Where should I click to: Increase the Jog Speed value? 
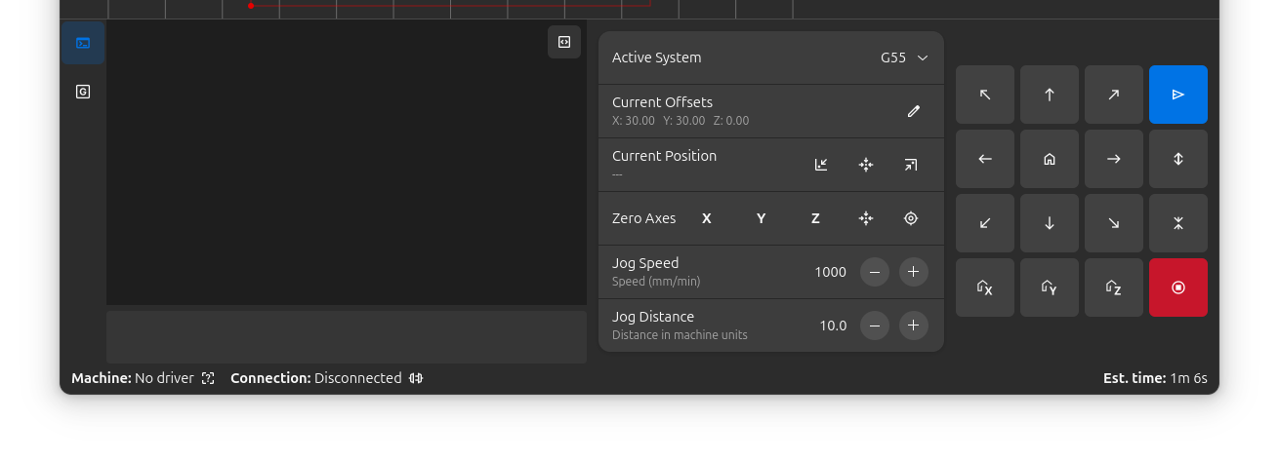click(913, 272)
